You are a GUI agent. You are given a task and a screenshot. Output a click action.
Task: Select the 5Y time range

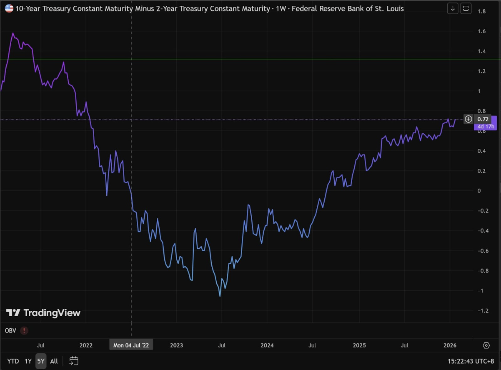coord(40,361)
